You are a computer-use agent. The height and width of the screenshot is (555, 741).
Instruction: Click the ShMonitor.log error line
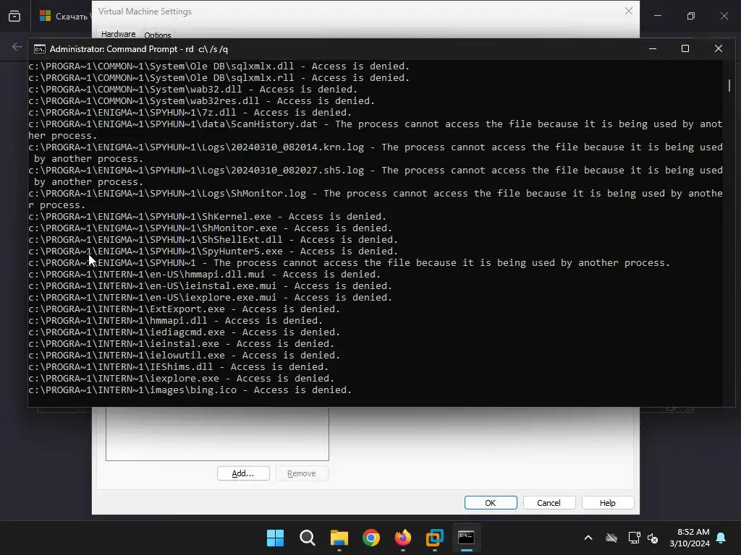point(376,199)
